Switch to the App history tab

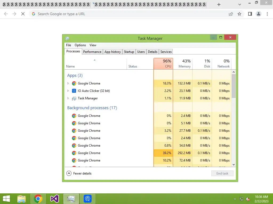(x=113, y=52)
